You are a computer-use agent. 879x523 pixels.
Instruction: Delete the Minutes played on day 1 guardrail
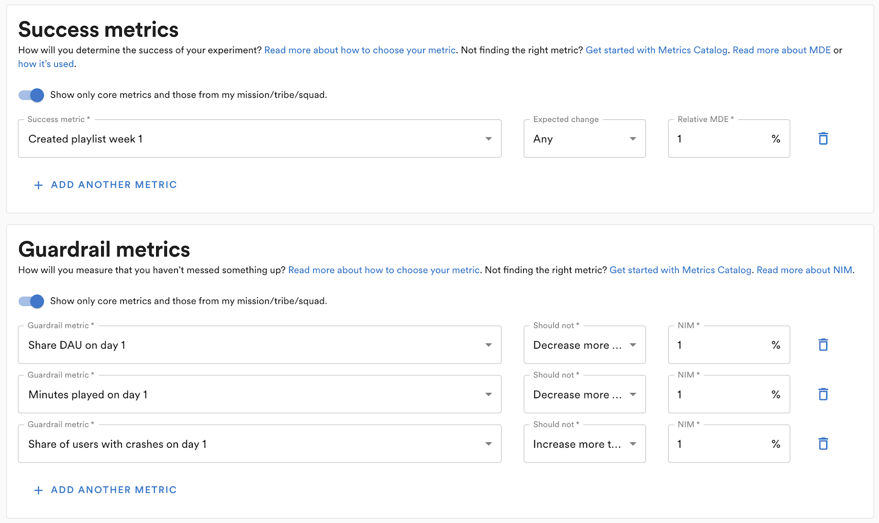[x=823, y=394]
